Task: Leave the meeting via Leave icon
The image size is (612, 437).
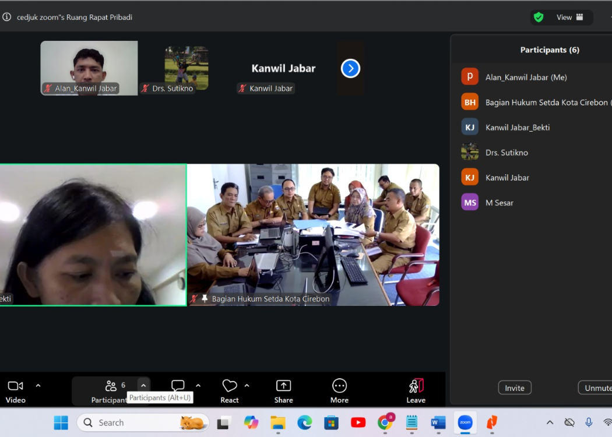Action: 416,386
